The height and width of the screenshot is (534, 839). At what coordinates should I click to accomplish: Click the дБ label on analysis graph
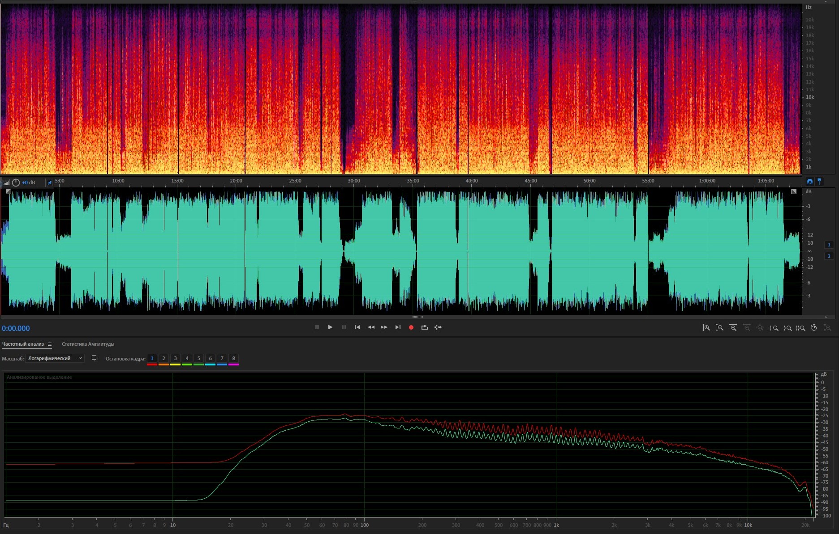point(824,374)
